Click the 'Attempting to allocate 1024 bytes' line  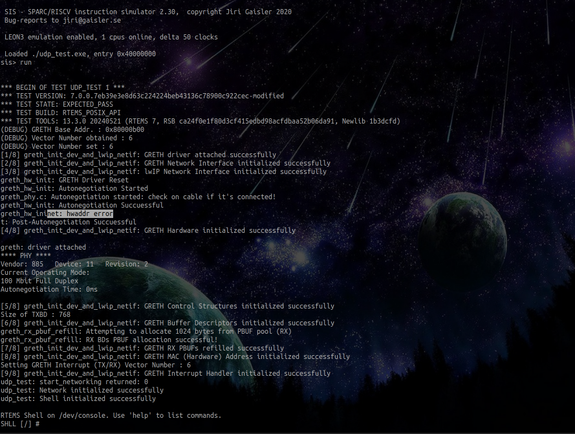(x=146, y=332)
